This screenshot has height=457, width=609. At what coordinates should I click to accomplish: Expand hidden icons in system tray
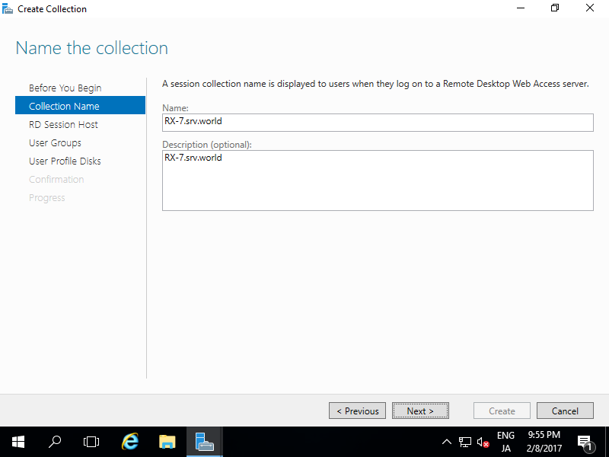pyautogui.click(x=447, y=442)
